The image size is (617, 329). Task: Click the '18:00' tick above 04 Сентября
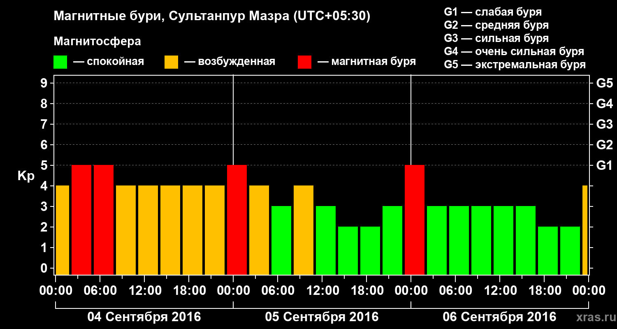coord(189,290)
